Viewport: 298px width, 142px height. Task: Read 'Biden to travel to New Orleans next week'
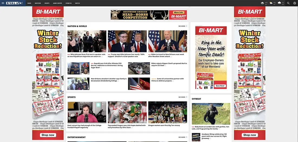click(167, 55)
